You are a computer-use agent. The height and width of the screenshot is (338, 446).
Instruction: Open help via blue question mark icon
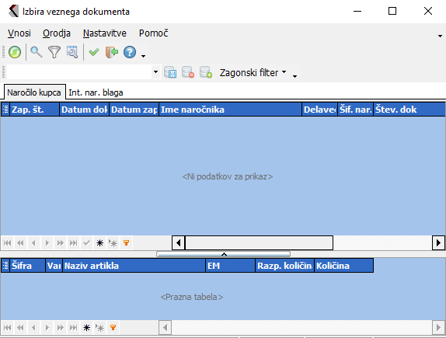point(130,52)
